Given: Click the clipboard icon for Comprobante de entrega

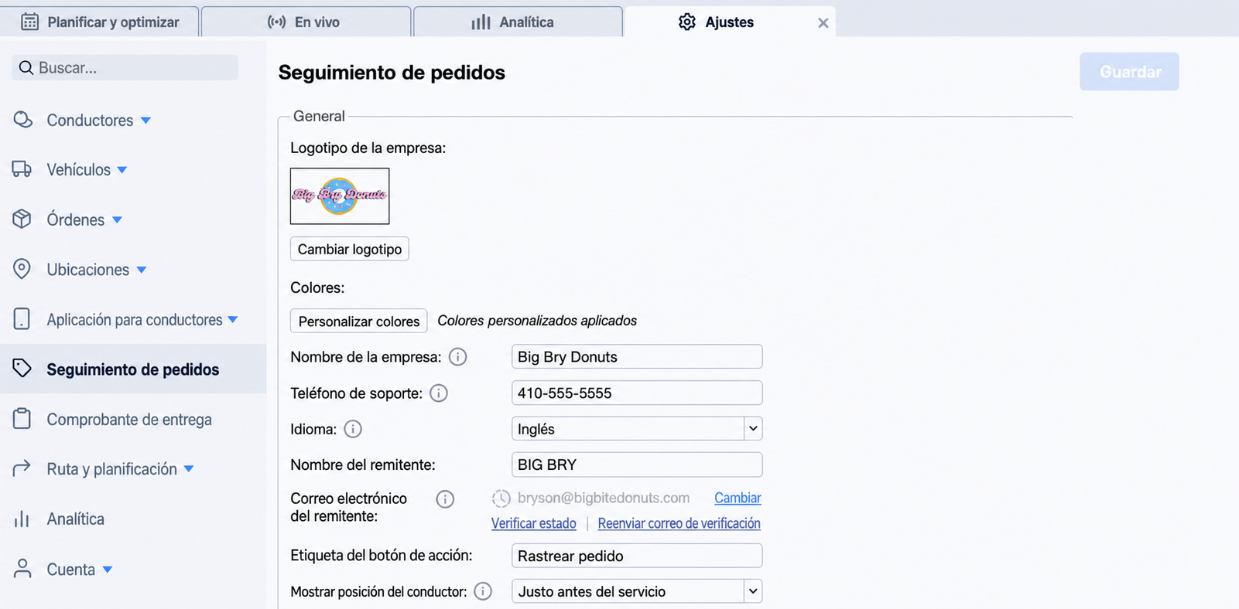Looking at the screenshot, I should 22,418.
